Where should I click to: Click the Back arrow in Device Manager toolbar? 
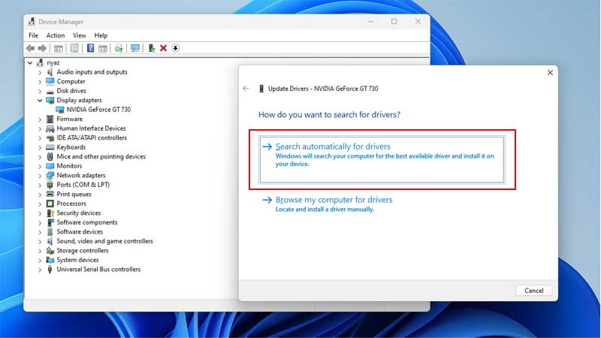click(x=30, y=48)
